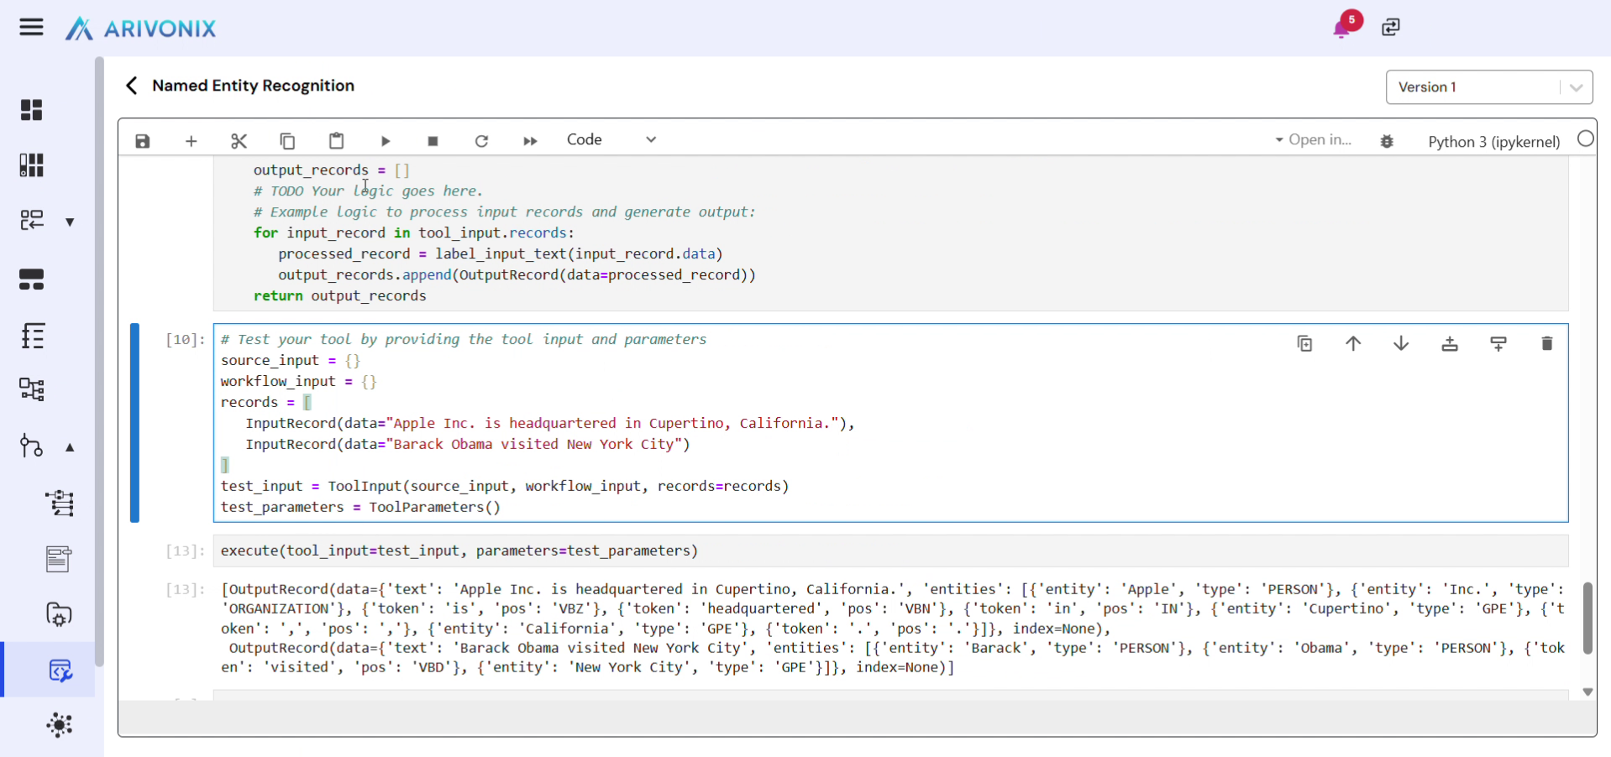Open the Code cell type dropdown

point(611,140)
